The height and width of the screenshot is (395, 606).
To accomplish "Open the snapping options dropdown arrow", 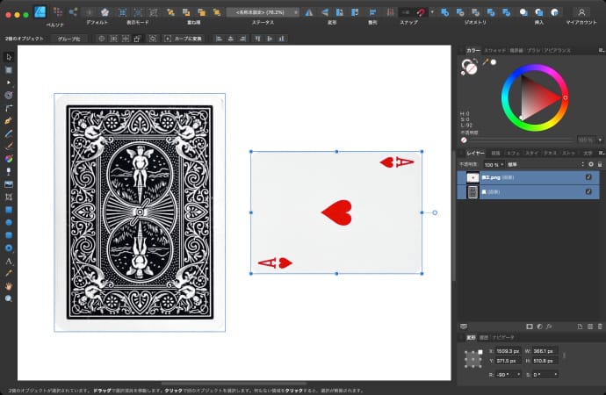I will (430, 12).
